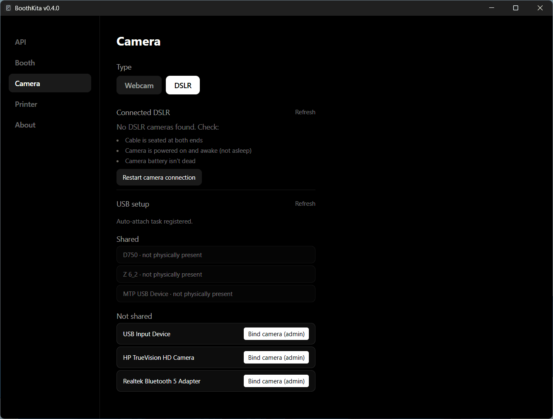Click the 'Shared' section heading

click(x=128, y=239)
